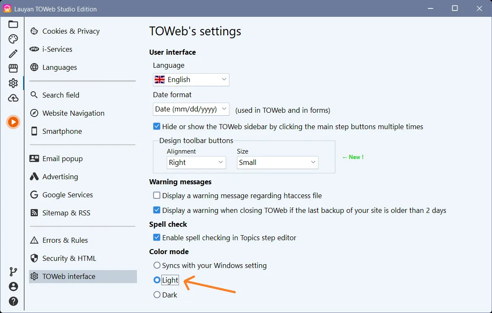Open the toolbar Alignment dropdown
Screen dimensions: 492x313
pyautogui.click(x=196, y=162)
